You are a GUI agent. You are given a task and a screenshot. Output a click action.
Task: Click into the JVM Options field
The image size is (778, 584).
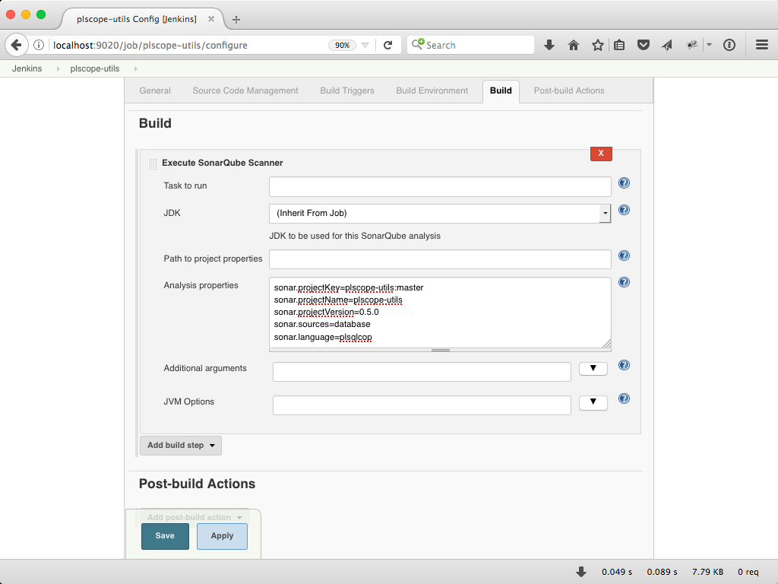pos(422,405)
